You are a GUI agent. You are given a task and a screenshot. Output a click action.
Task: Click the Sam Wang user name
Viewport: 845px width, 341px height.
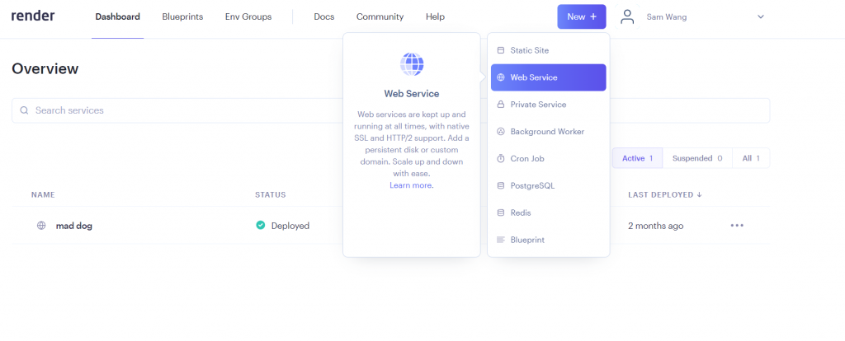[x=667, y=17]
